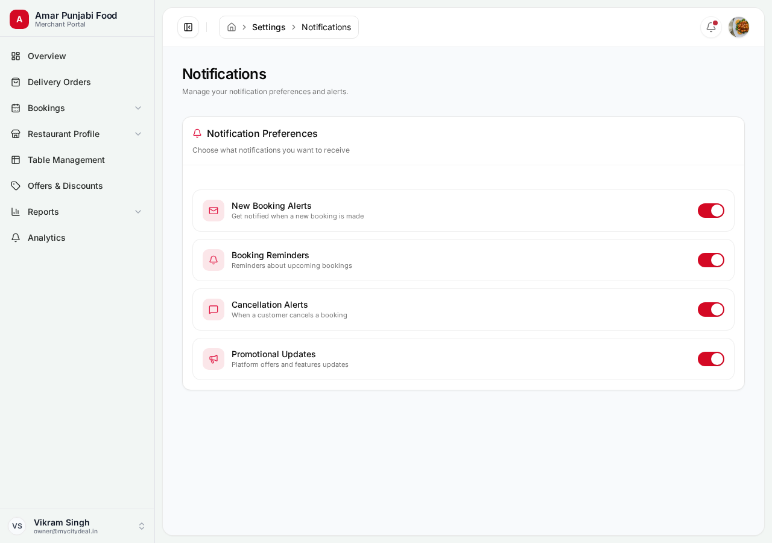Click the Bookings calendar icon in sidebar
Viewport: 772px width, 543px height.
[x=16, y=108]
